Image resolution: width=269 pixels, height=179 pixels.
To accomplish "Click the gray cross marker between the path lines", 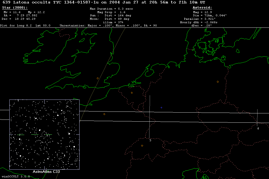I will coord(161,108).
